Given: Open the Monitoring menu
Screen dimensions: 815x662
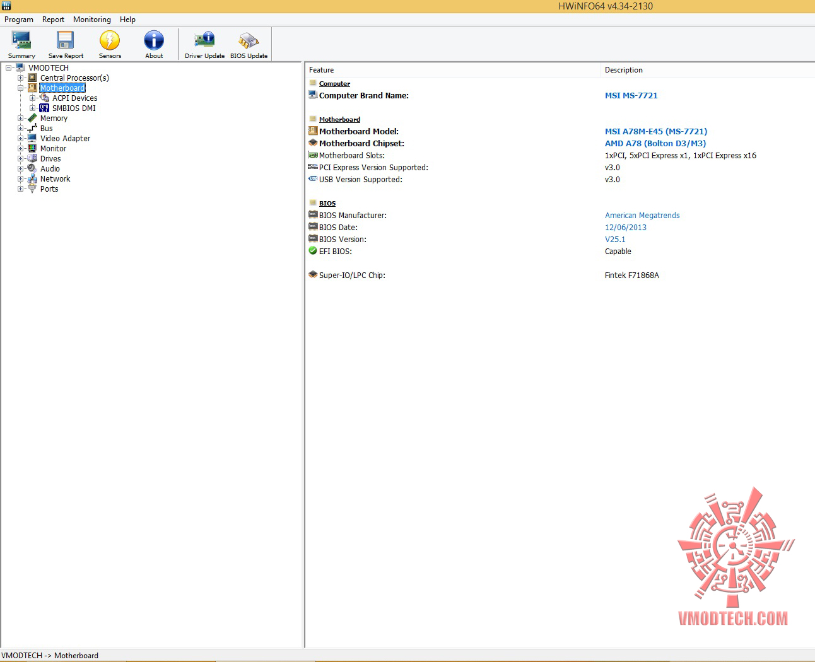Looking at the screenshot, I should [x=92, y=20].
